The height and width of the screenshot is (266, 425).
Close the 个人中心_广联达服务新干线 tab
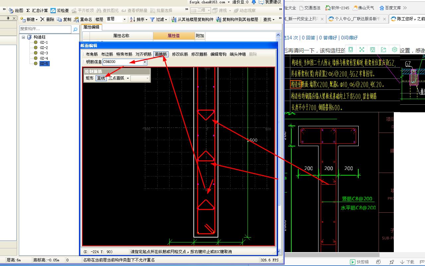pyautogui.click(x=385, y=19)
